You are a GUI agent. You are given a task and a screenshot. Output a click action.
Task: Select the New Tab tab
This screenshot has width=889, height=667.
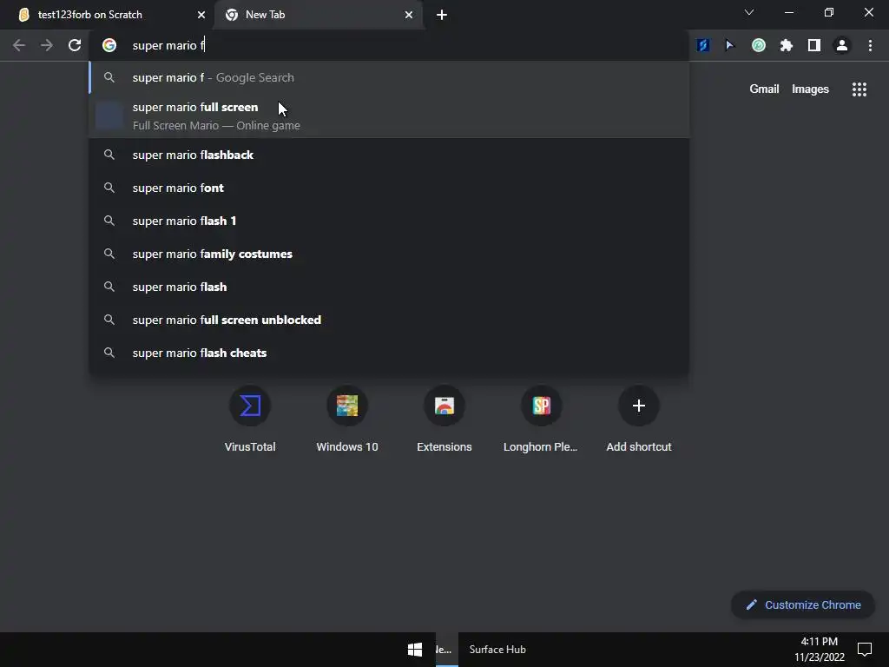319,15
